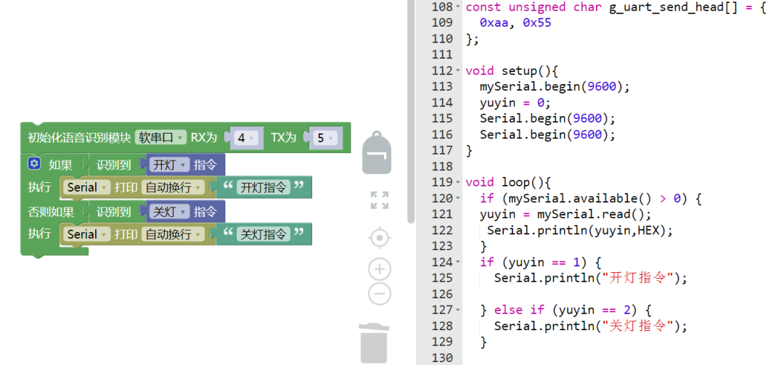This screenshot has width=784, height=365.
Task: Collapse the if fold at line 120
Action: (x=458, y=199)
